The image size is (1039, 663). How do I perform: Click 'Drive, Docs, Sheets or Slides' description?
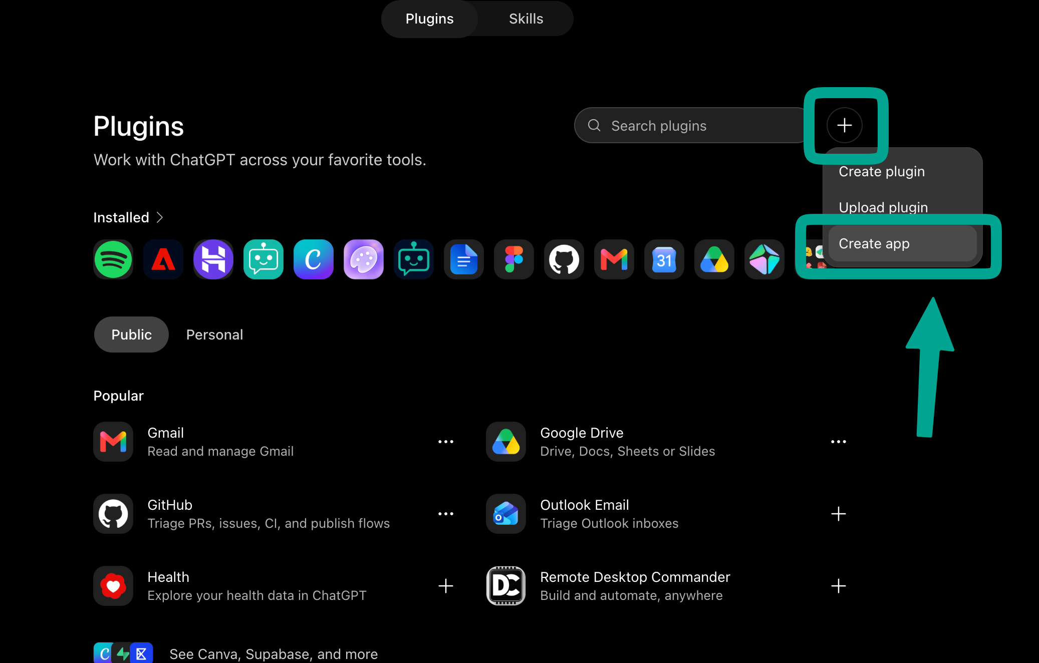tap(628, 451)
